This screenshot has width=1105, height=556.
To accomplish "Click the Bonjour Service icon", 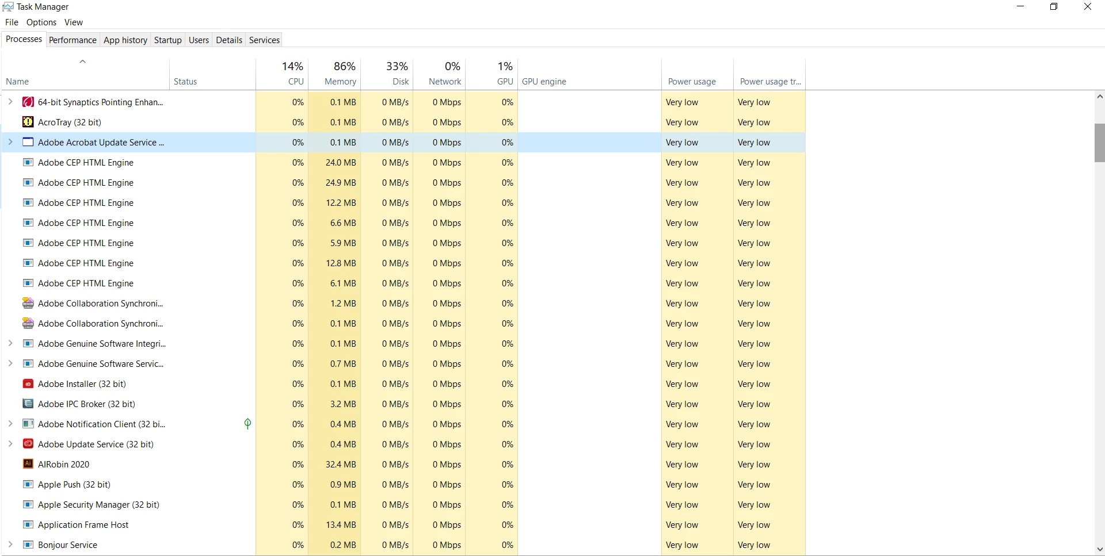I will tap(28, 545).
